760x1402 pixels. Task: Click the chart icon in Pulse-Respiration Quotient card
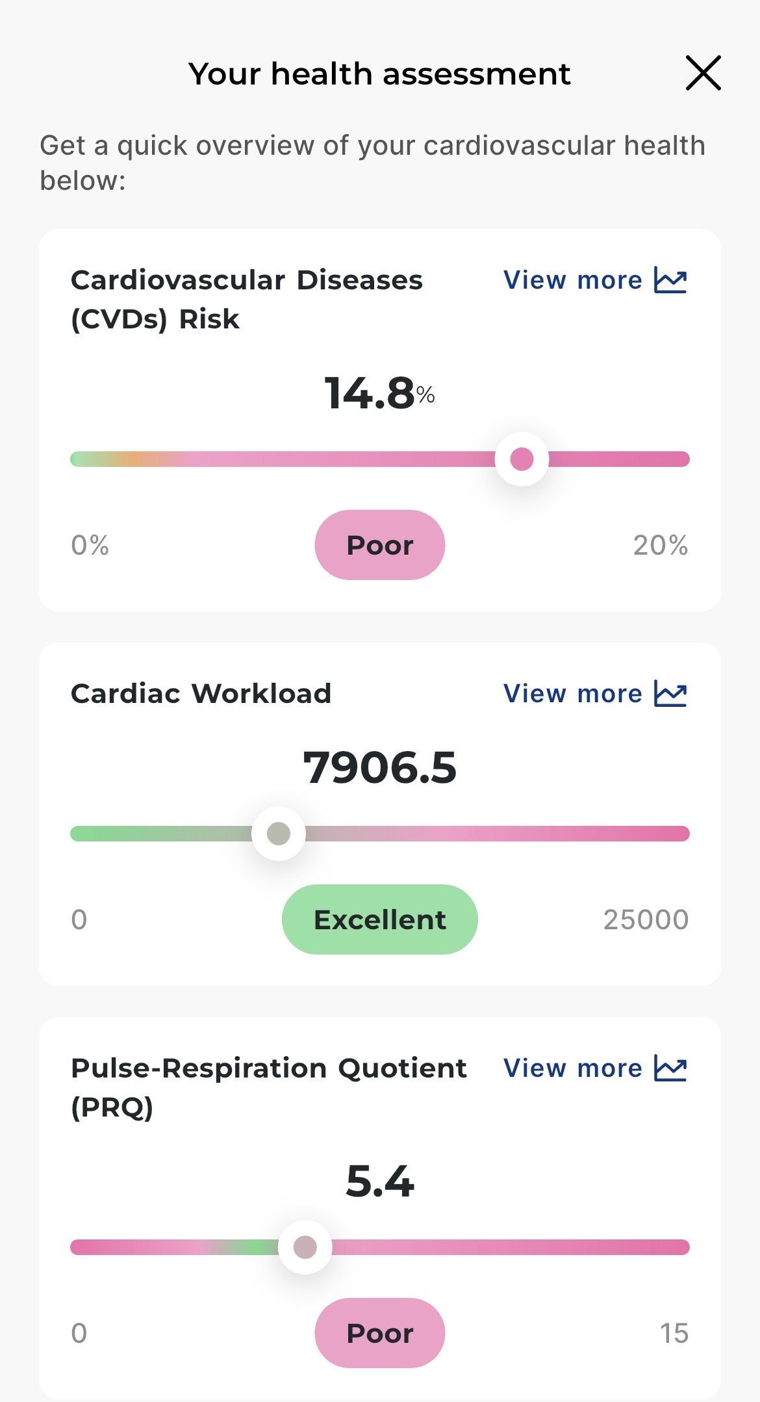(670, 1068)
